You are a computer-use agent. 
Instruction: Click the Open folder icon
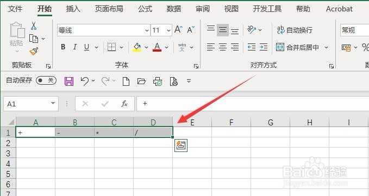pyautogui.click(x=141, y=81)
